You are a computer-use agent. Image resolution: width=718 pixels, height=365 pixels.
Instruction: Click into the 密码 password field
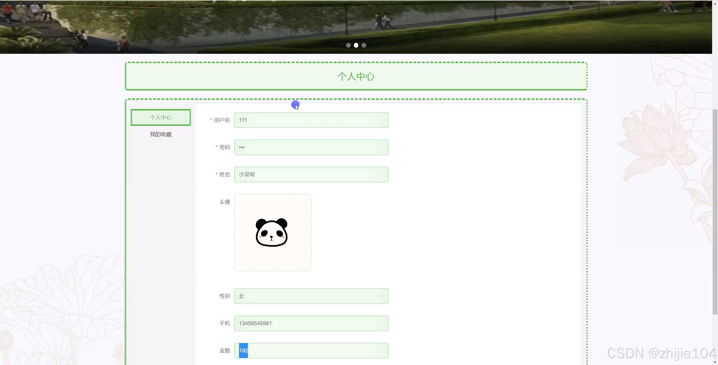click(x=311, y=147)
